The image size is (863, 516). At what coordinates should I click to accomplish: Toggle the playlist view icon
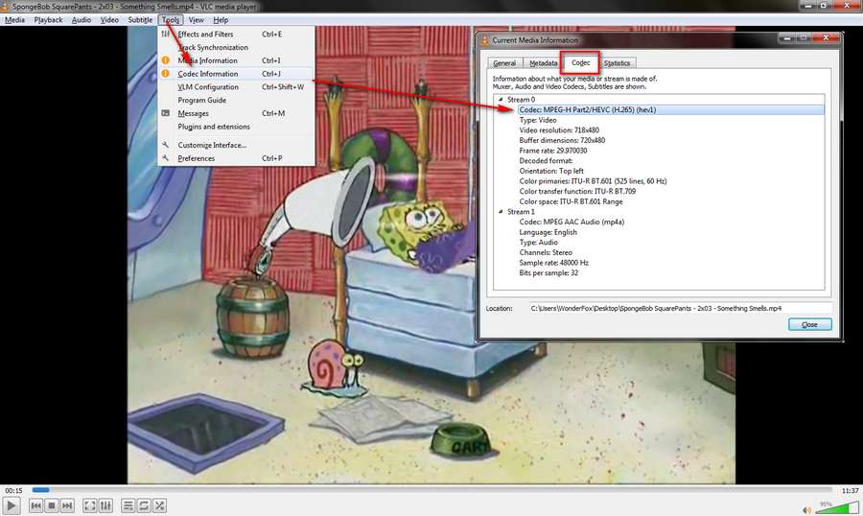[128, 505]
